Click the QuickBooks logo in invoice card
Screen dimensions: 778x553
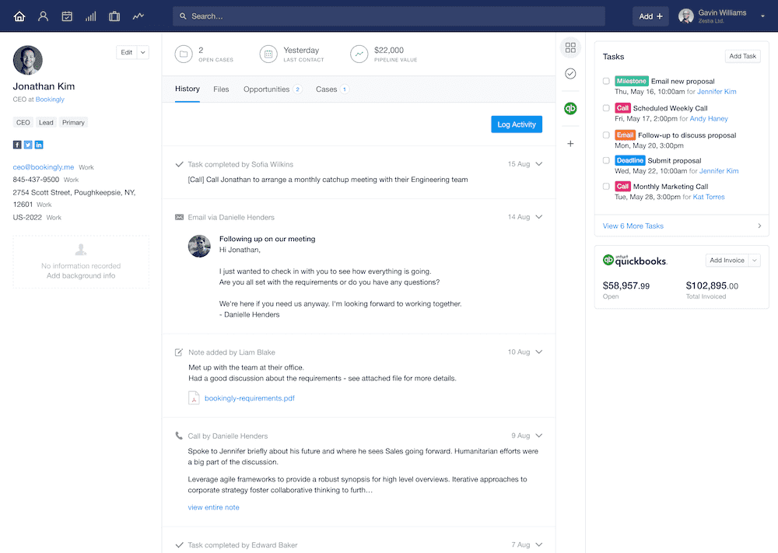[x=635, y=260]
